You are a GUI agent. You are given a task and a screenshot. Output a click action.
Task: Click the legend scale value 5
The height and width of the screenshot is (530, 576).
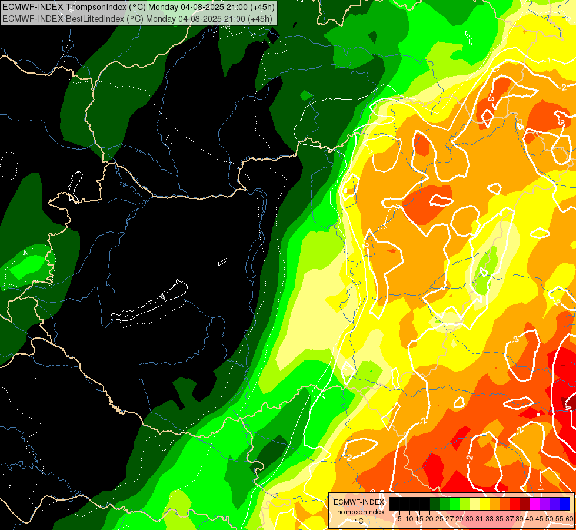(x=399, y=519)
